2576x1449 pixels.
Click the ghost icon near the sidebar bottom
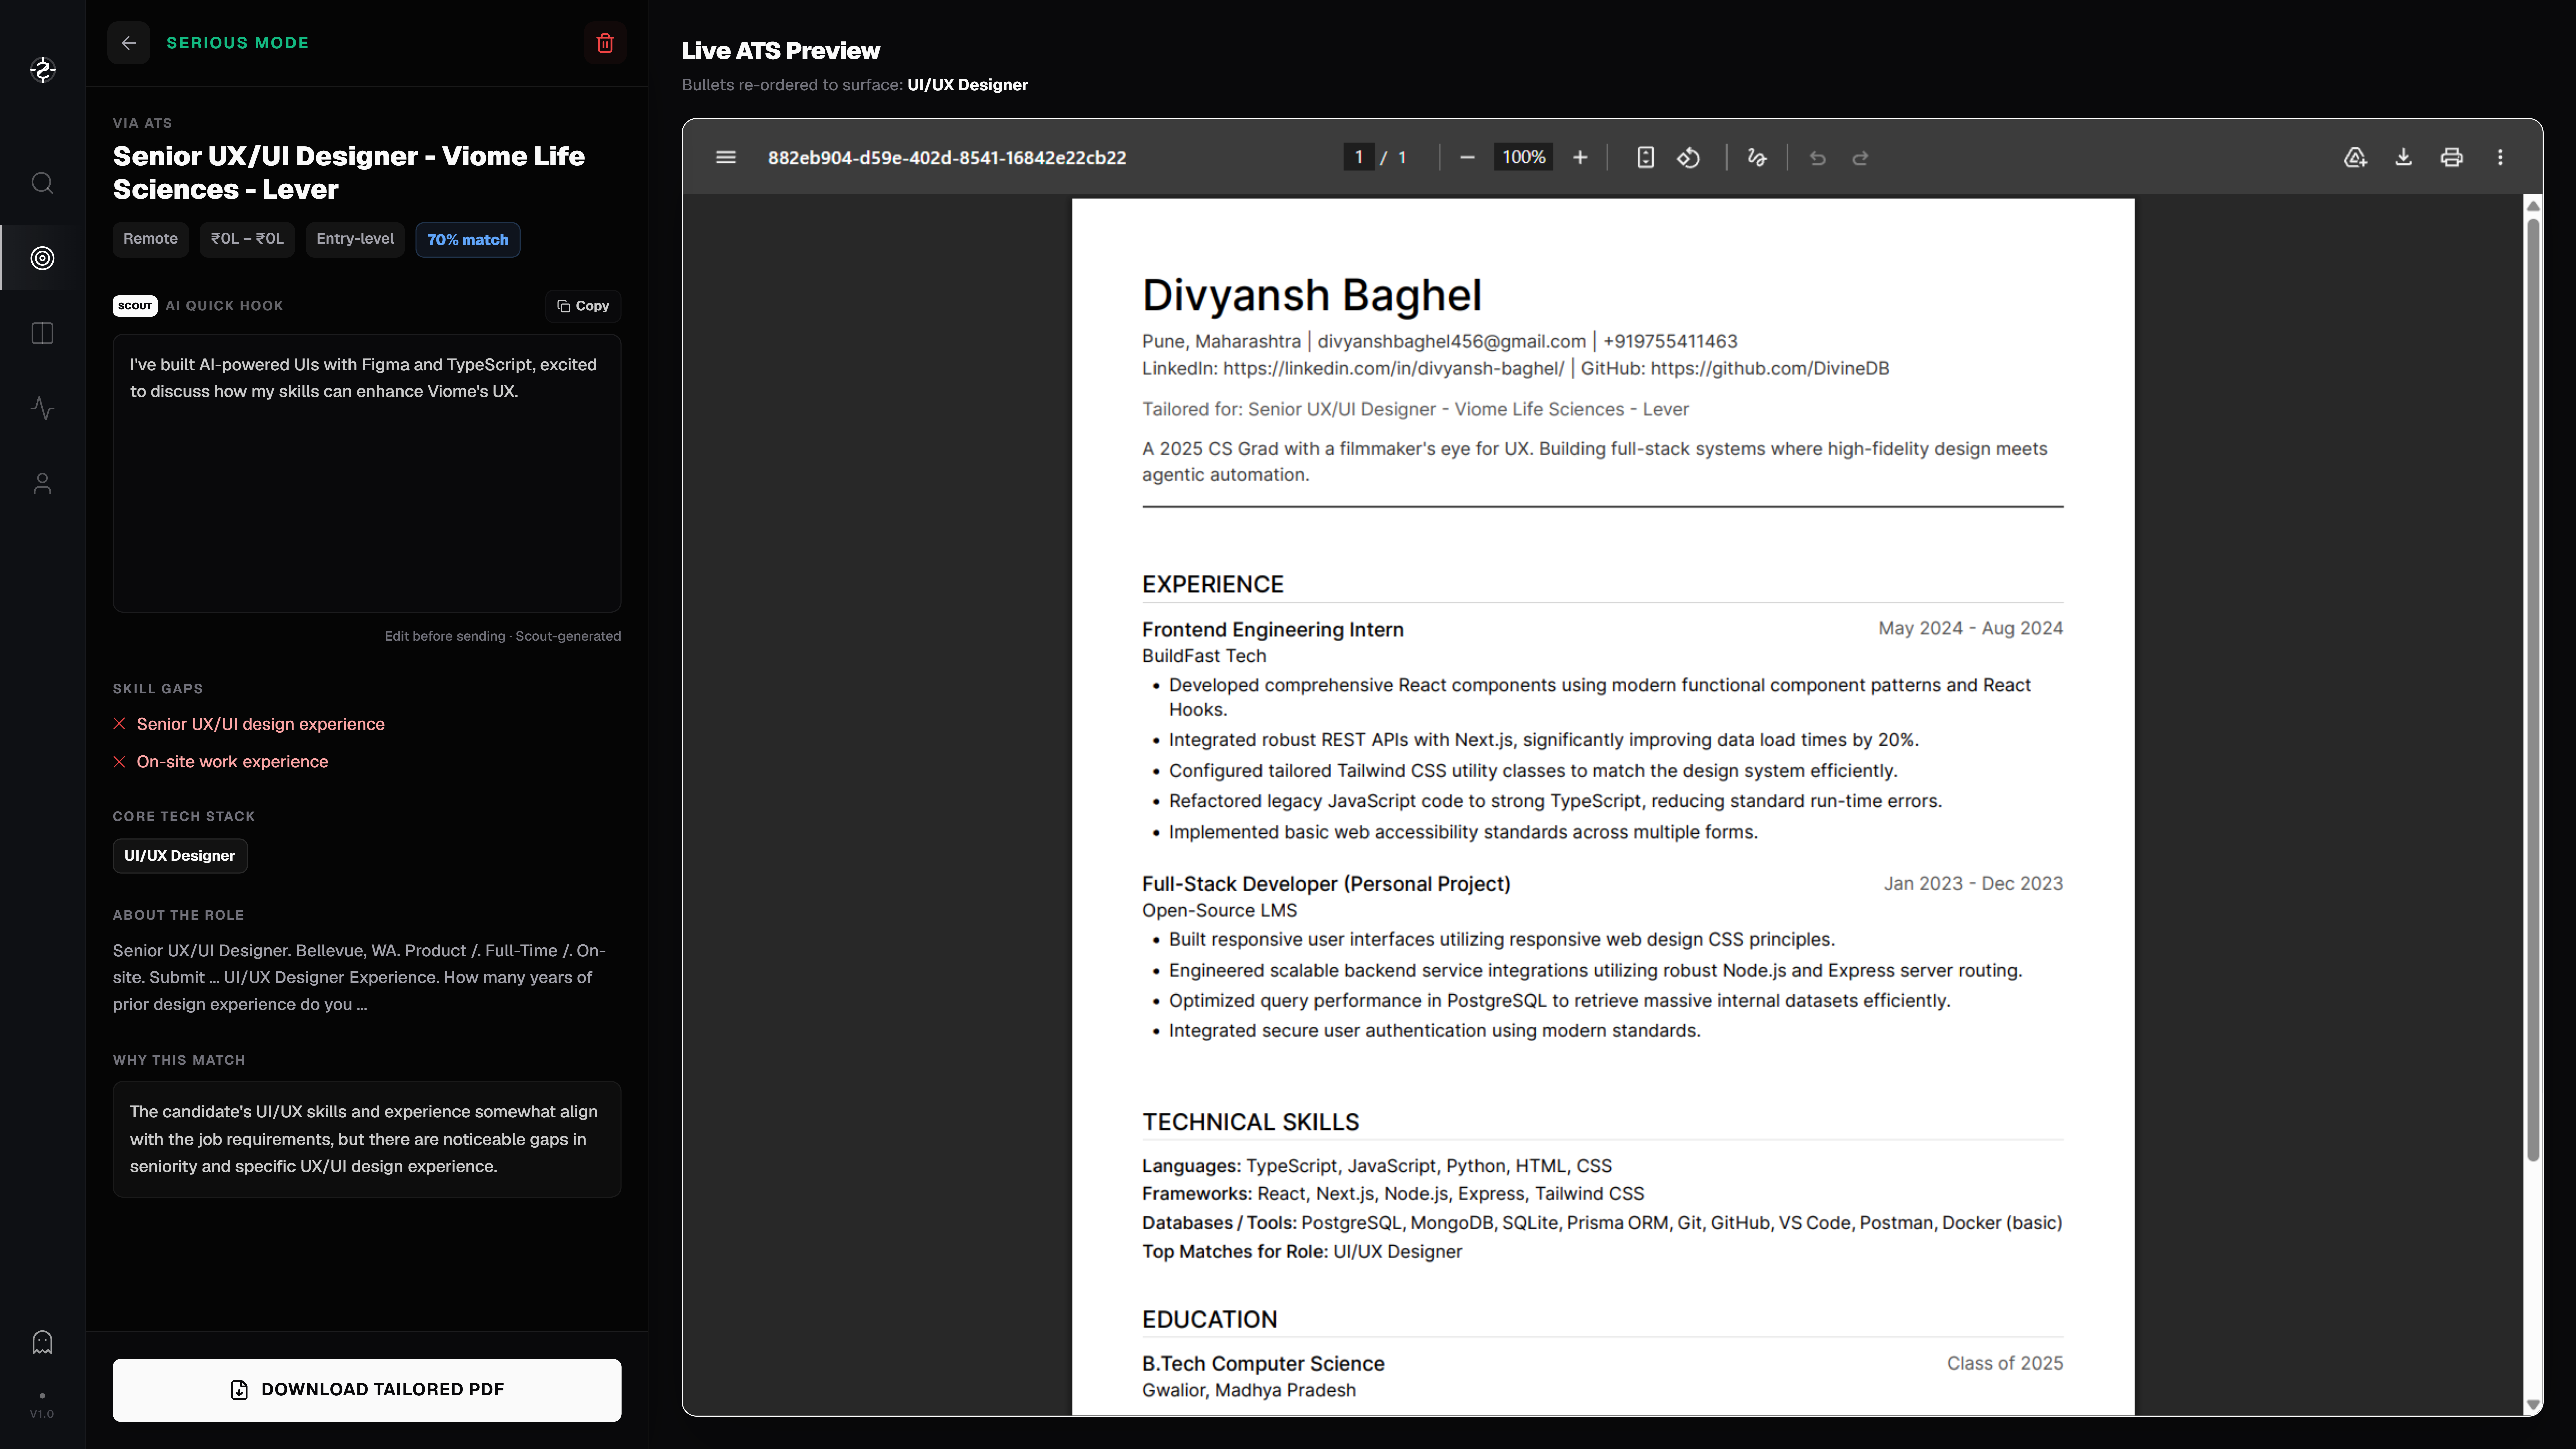(x=42, y=1342)
